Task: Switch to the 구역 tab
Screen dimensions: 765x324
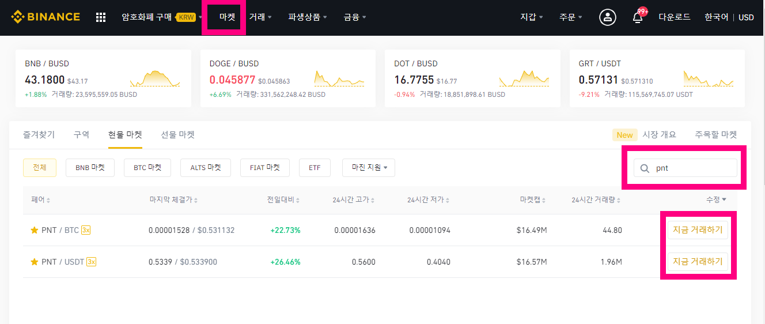Action: 81,134
